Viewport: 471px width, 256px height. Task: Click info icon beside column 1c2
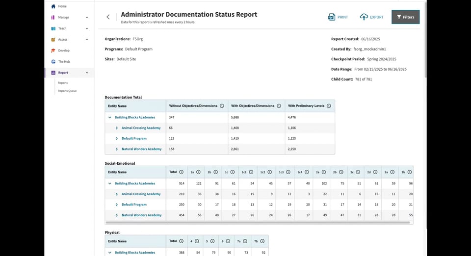pos(270,172)
